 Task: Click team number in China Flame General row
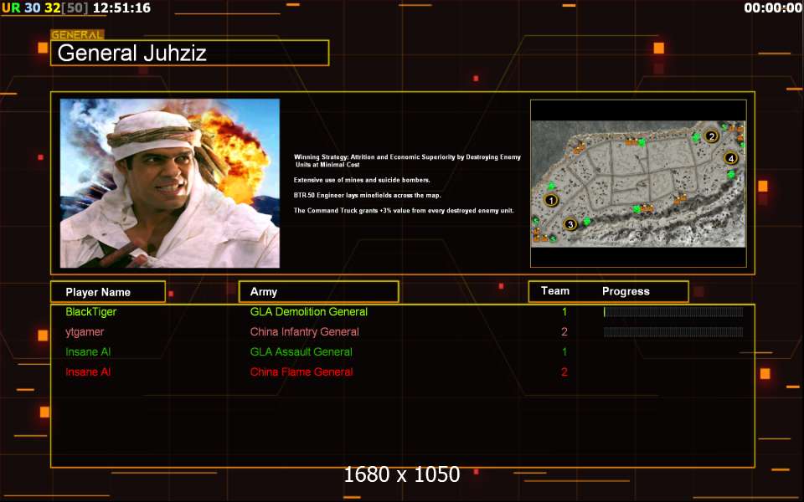pyautogui.click(x=564, y=371)
